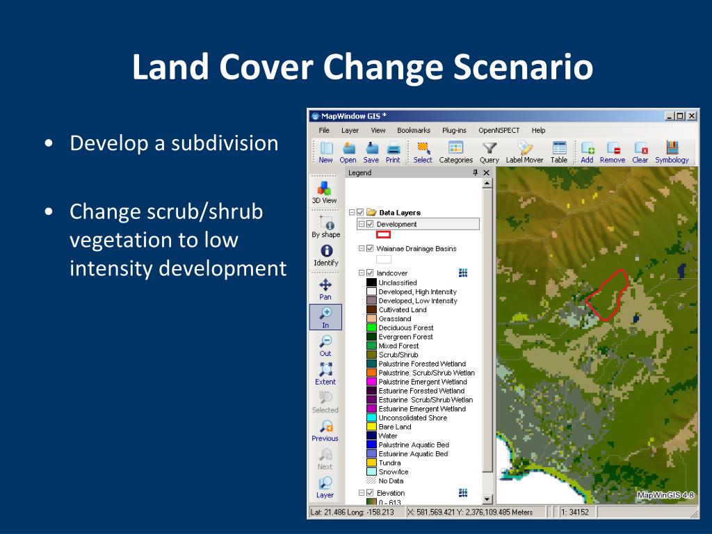Click the New project toolbar icon

325,152
